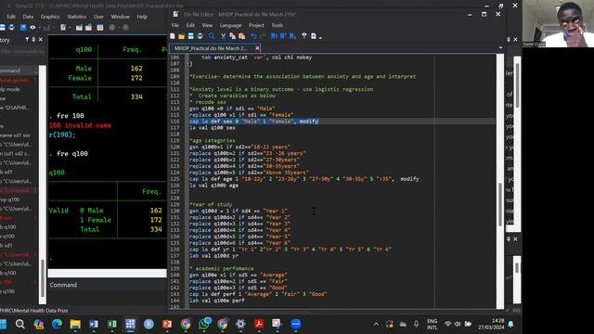The width and height of the screenshot is (594, 334).
Task: Open the Tools menu in the Do-file Editor
Action: [278, 25]
